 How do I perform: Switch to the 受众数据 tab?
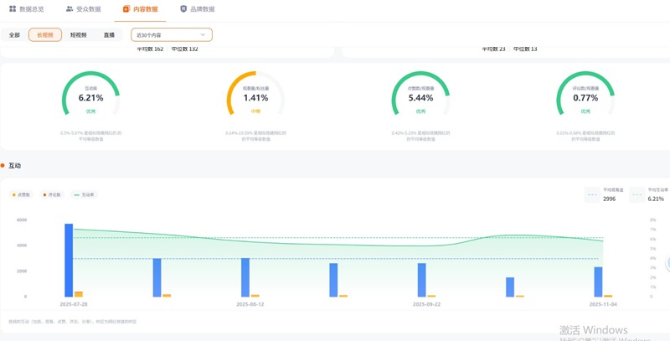[x=83, y=9]
